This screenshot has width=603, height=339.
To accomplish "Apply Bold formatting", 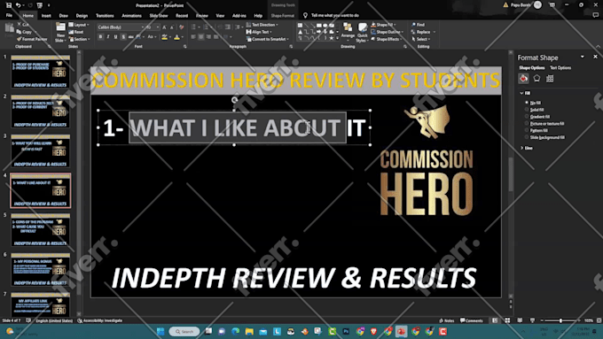I will pos(101,37).
